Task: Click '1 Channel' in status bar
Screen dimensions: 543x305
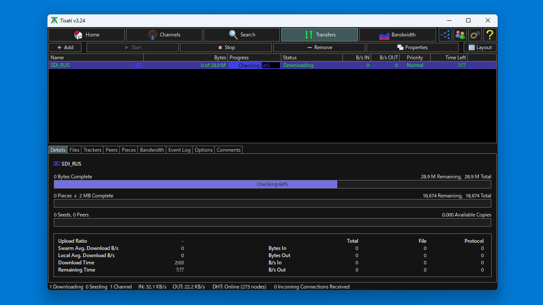Action: click(x=121, y=287)
